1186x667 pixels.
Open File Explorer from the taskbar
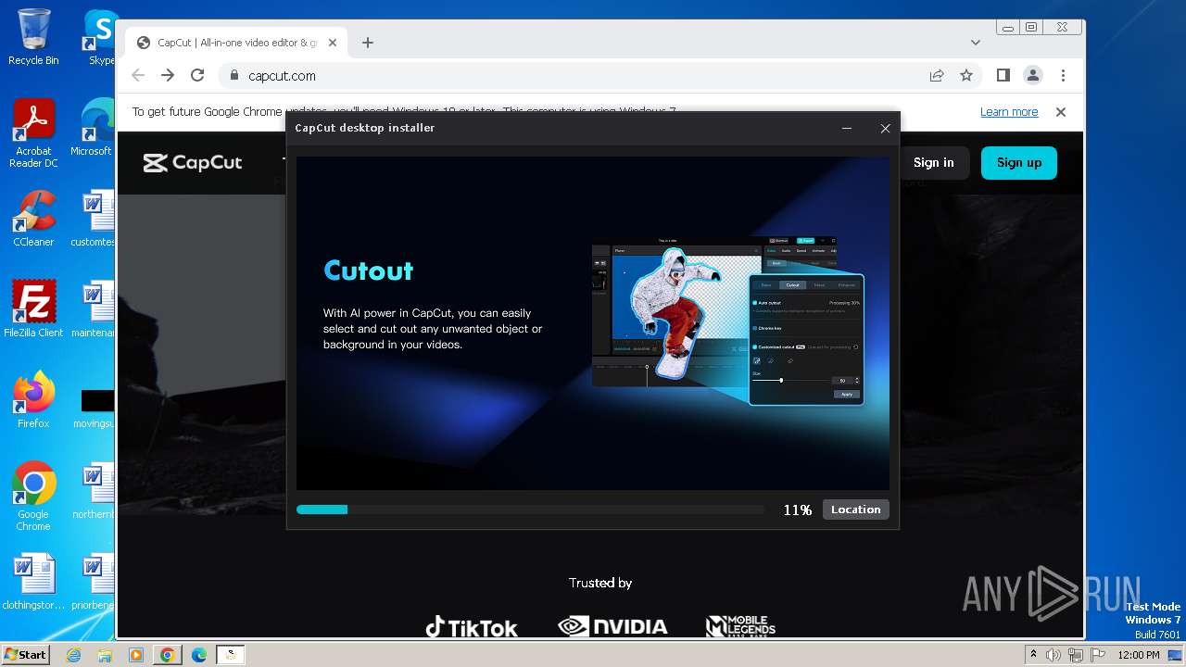coord(105,655)
